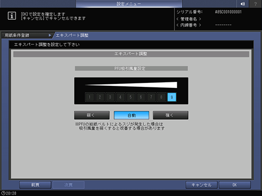This screenshot has width=262, height=196.
Task: Click the エキスパート調整 gray header bar
Action: 131,54
